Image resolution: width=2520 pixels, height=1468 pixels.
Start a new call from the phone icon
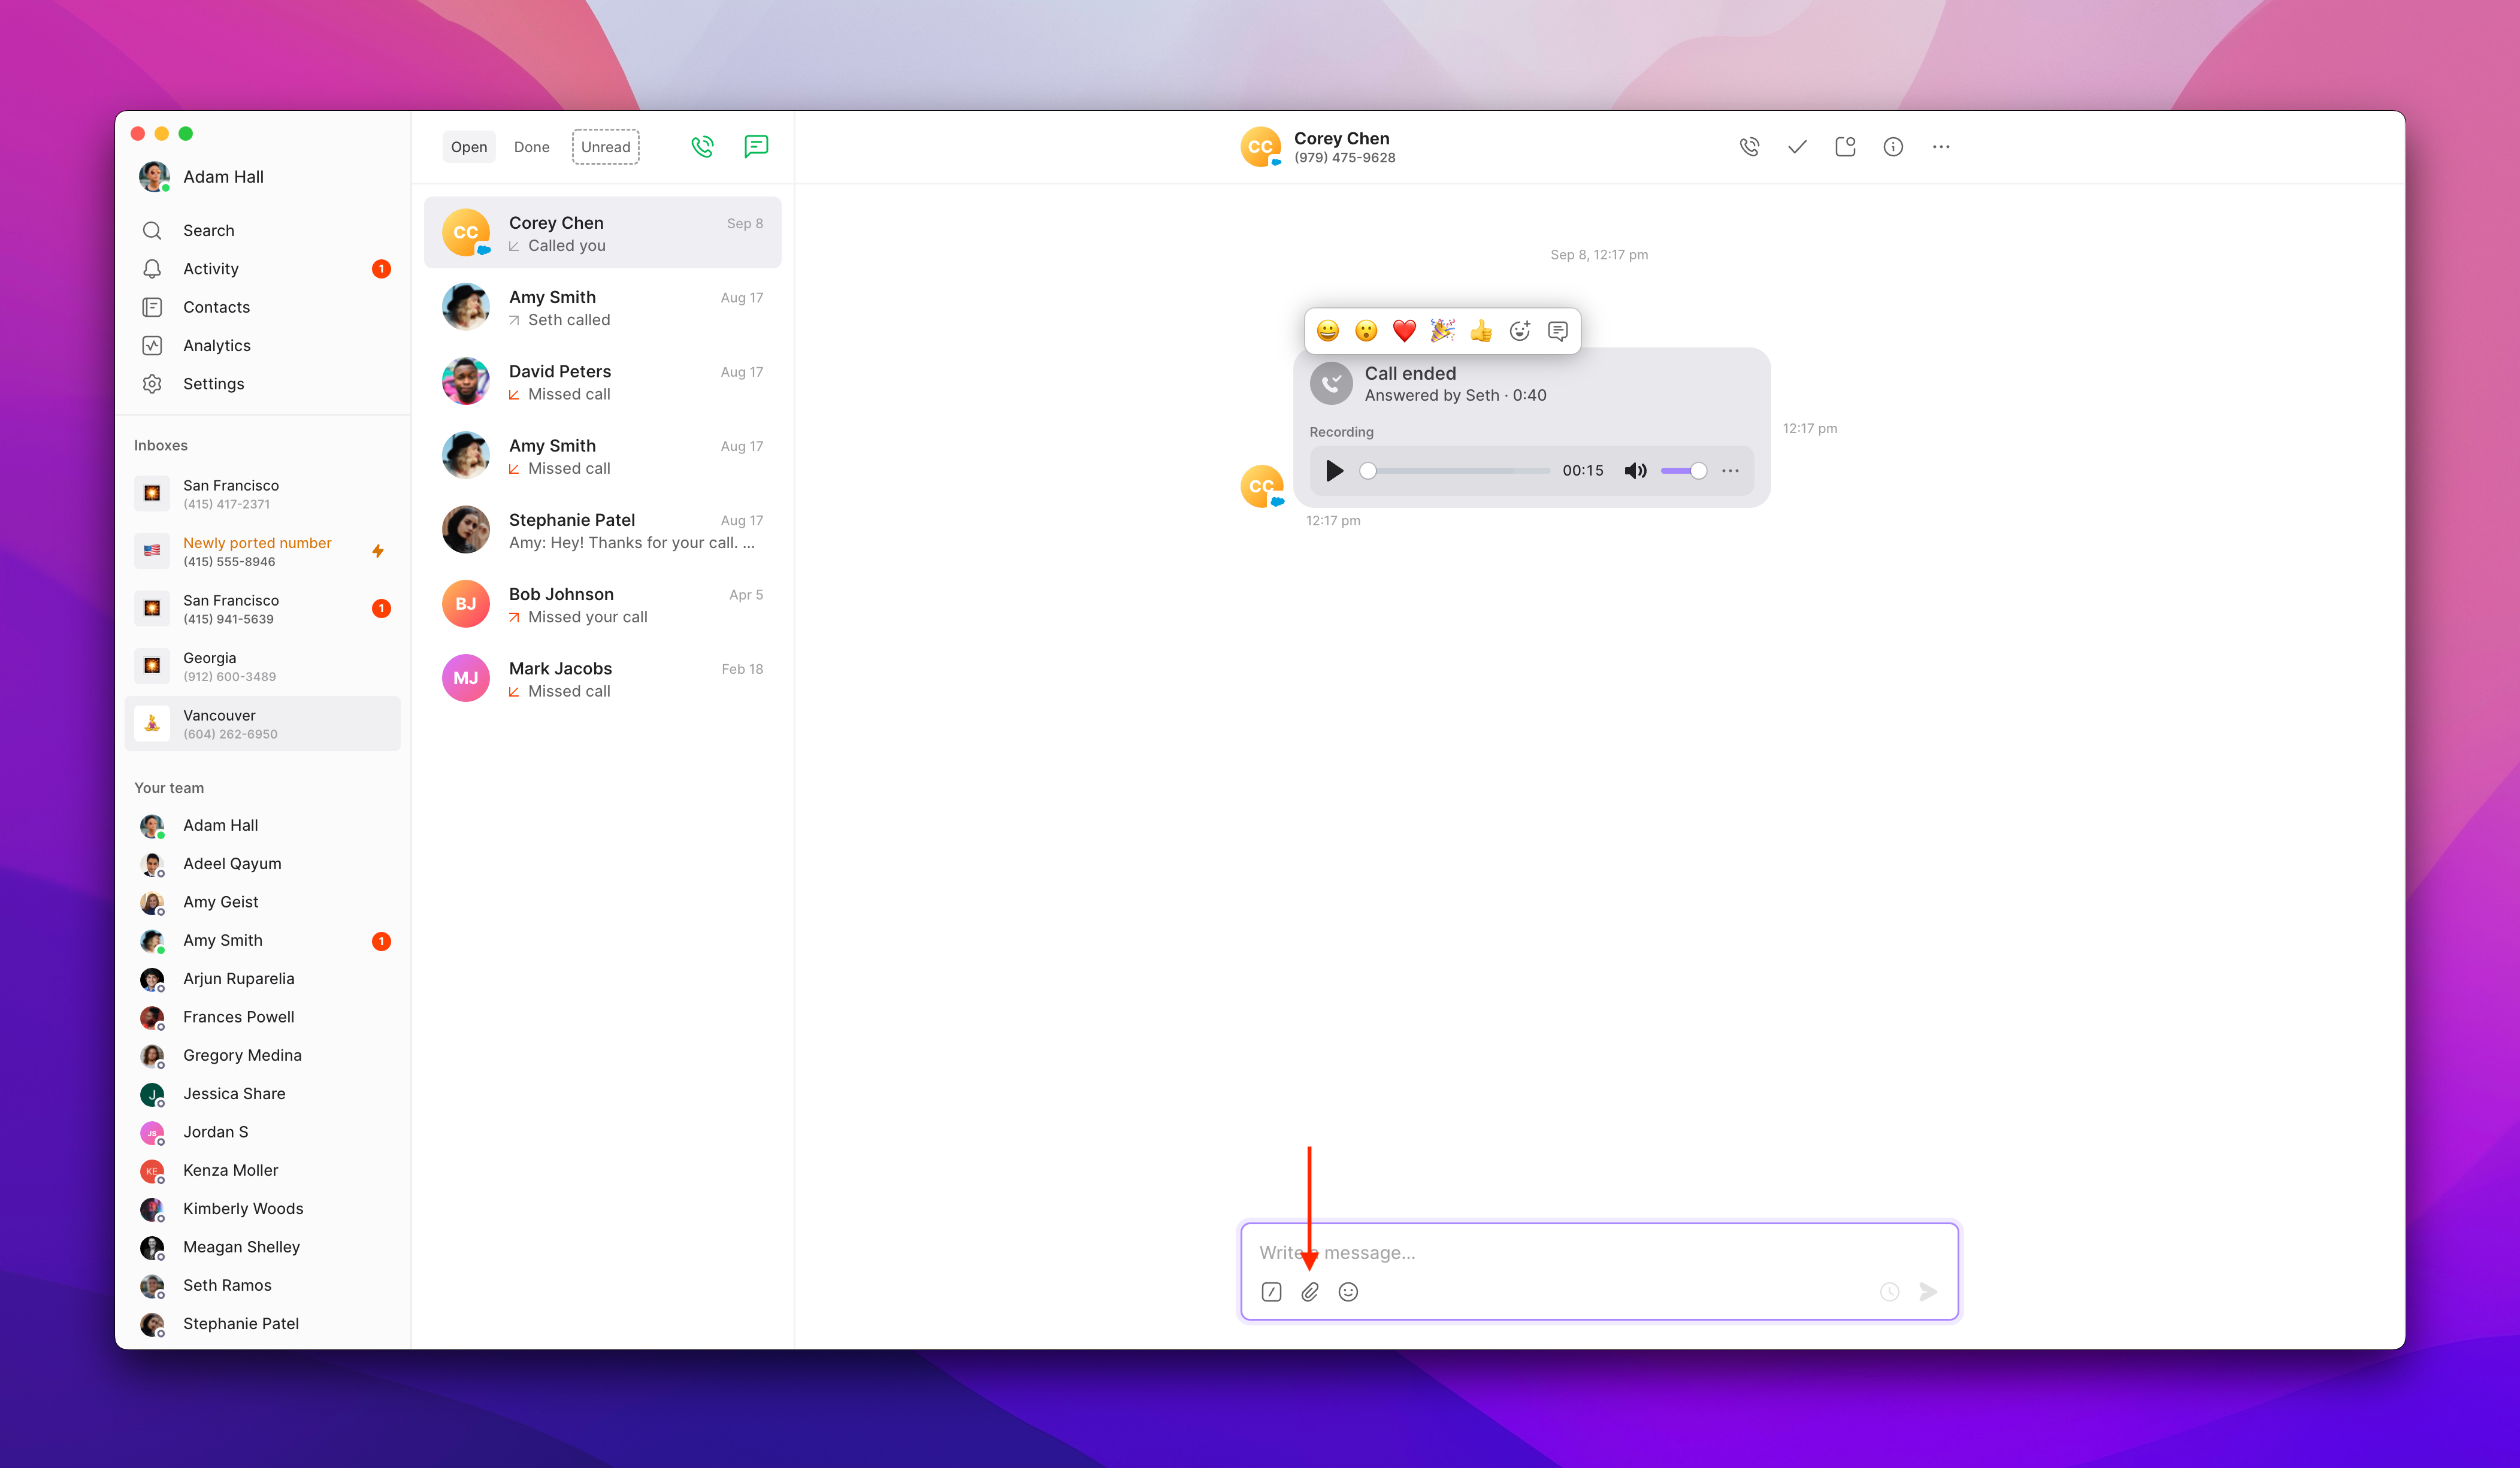click(x=702, y=146)
